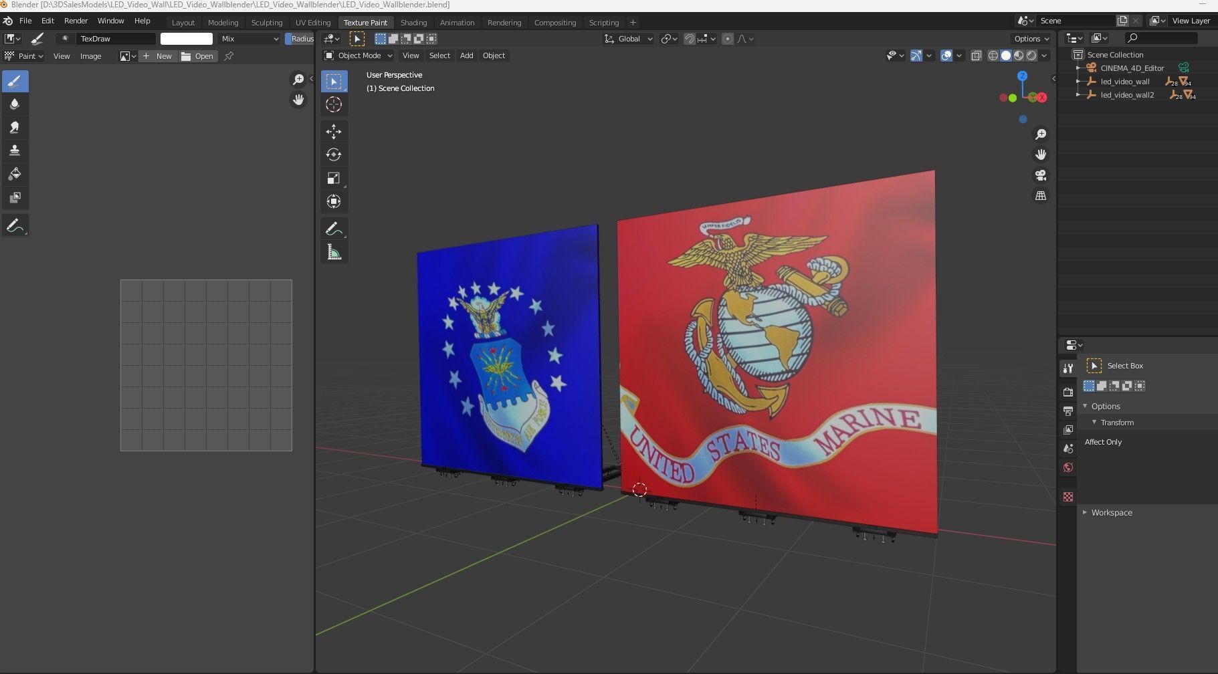Viewport: 1218px width, 674px height.
Task: Toggle the camera view icon
Action: (x=1041, y=175)
